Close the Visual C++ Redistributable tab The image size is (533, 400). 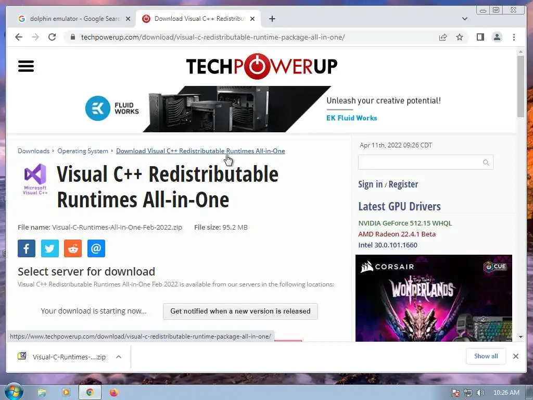252,19
